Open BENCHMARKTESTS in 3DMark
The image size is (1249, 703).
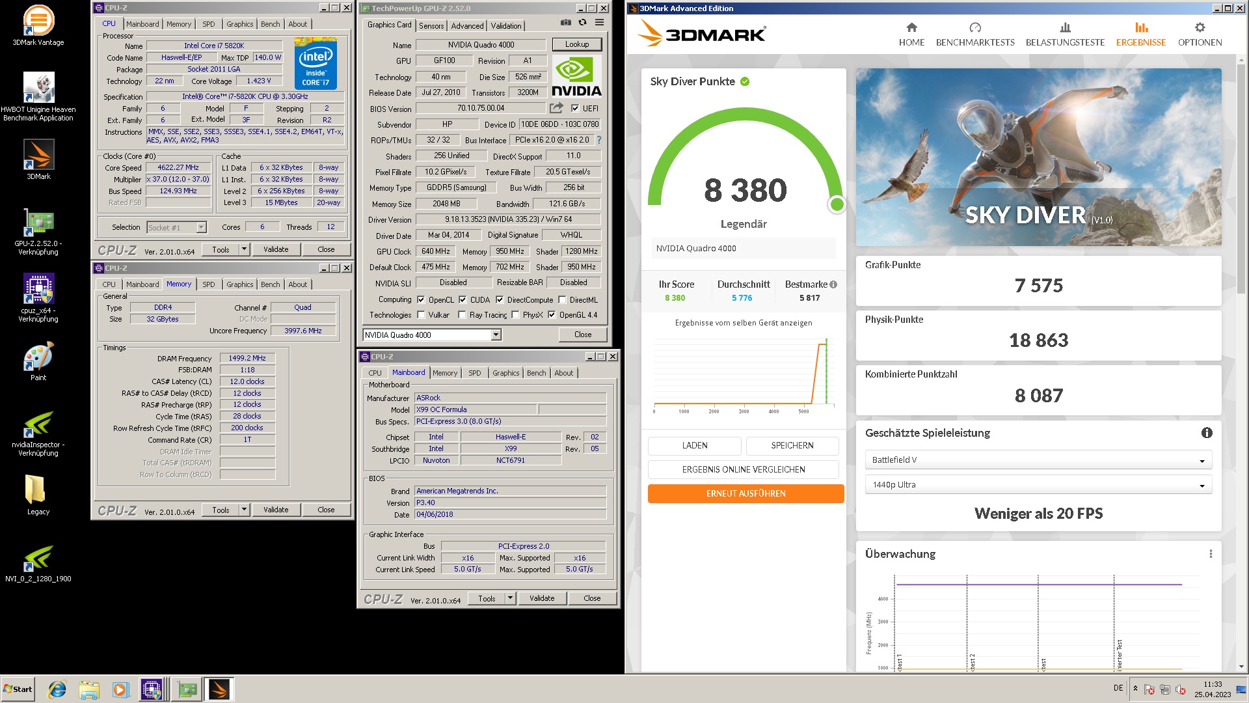(974, 34)
